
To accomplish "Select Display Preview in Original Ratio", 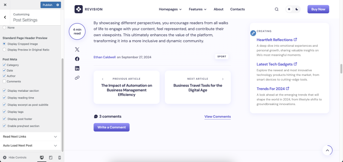I will tap(4, 50).
